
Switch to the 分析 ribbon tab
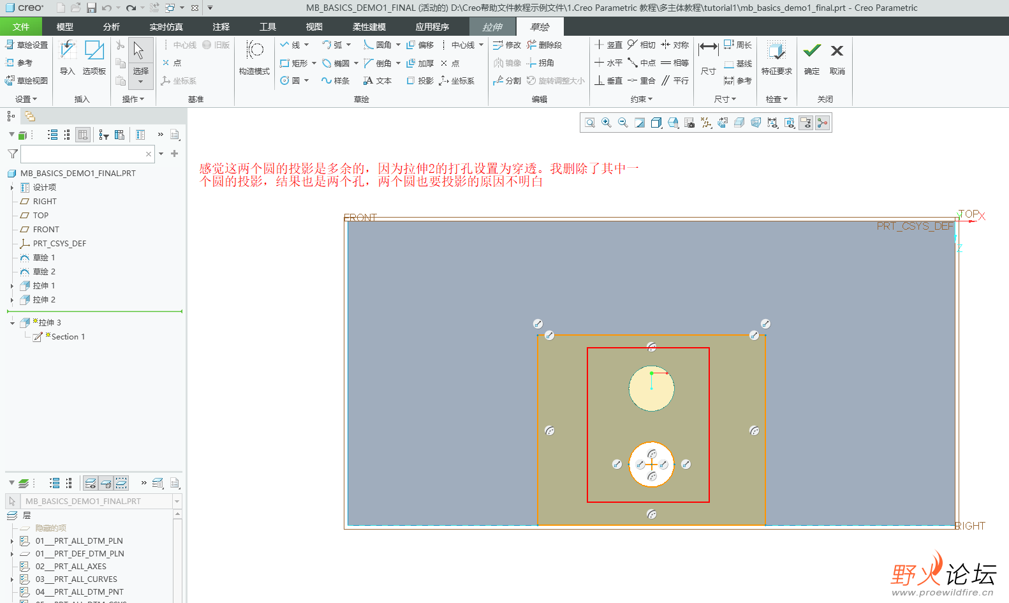click(x=112, y=27)
